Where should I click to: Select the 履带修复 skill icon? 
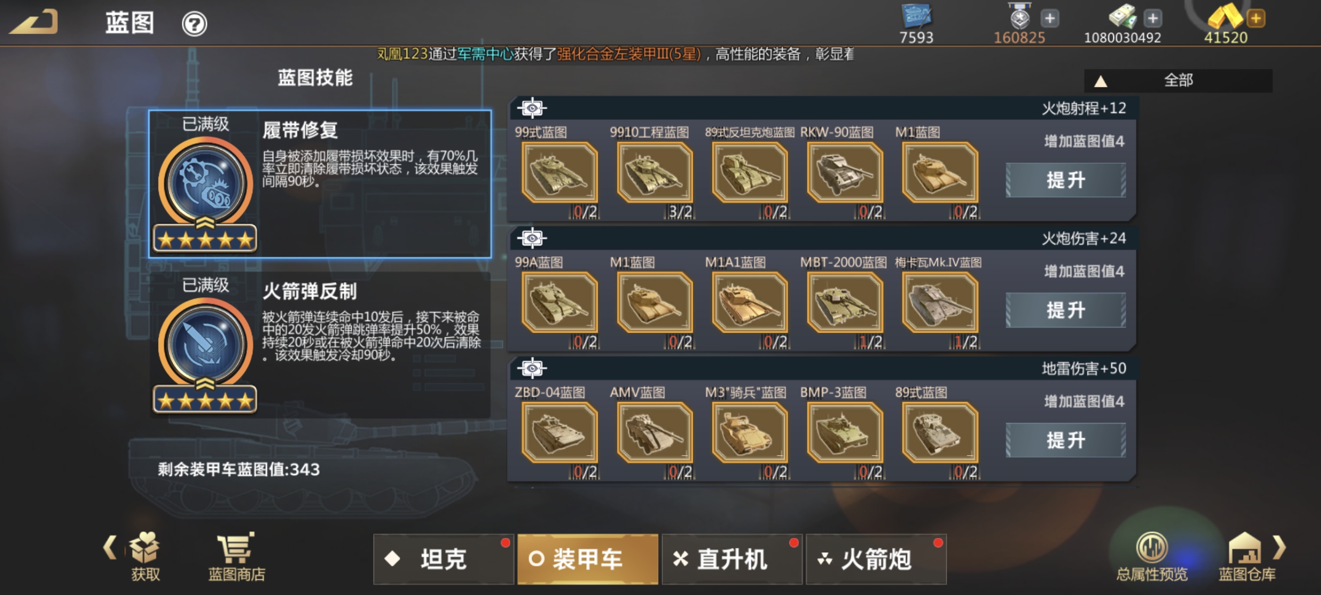click(x=206, y=184)
